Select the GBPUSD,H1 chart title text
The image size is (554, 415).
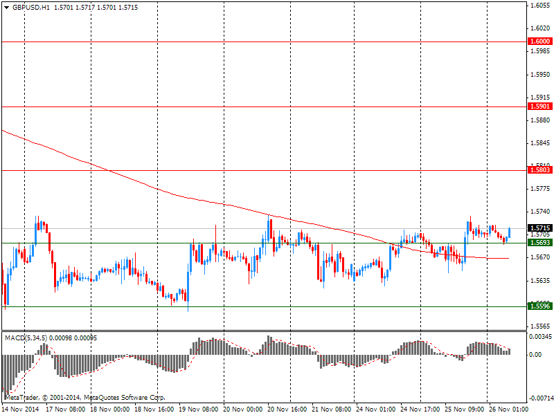30,8
